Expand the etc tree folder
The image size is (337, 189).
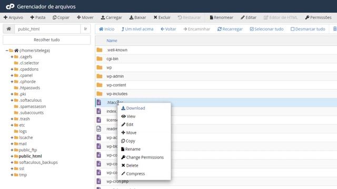click(12, 125)
